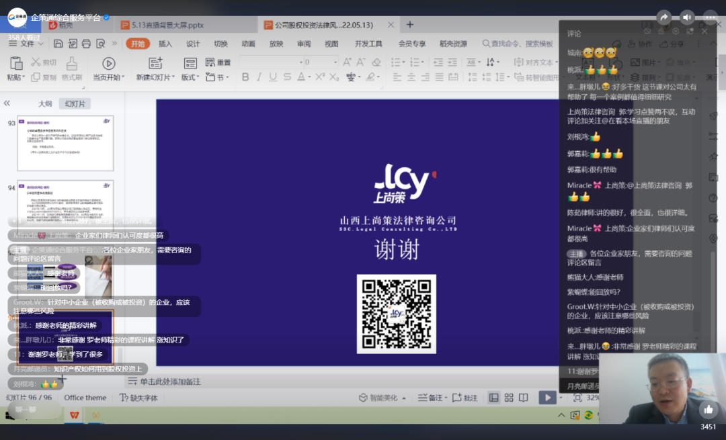Switch to reading view book icon
The width and height of the screenshot is (726, 440).
523,398
